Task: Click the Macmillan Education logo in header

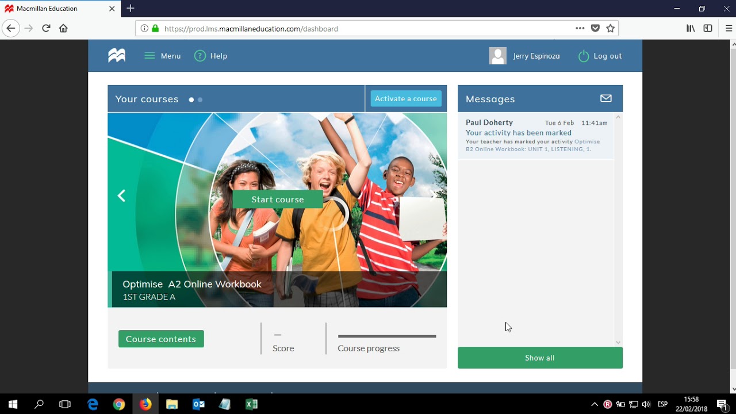Action: 117,56
